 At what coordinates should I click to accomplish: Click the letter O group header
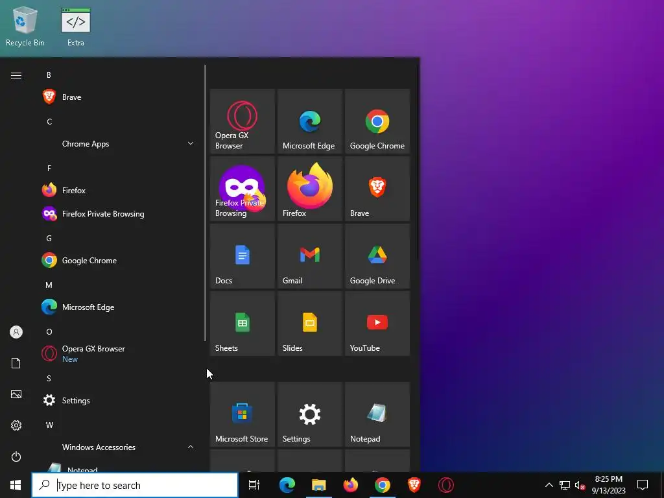(49, 331)
